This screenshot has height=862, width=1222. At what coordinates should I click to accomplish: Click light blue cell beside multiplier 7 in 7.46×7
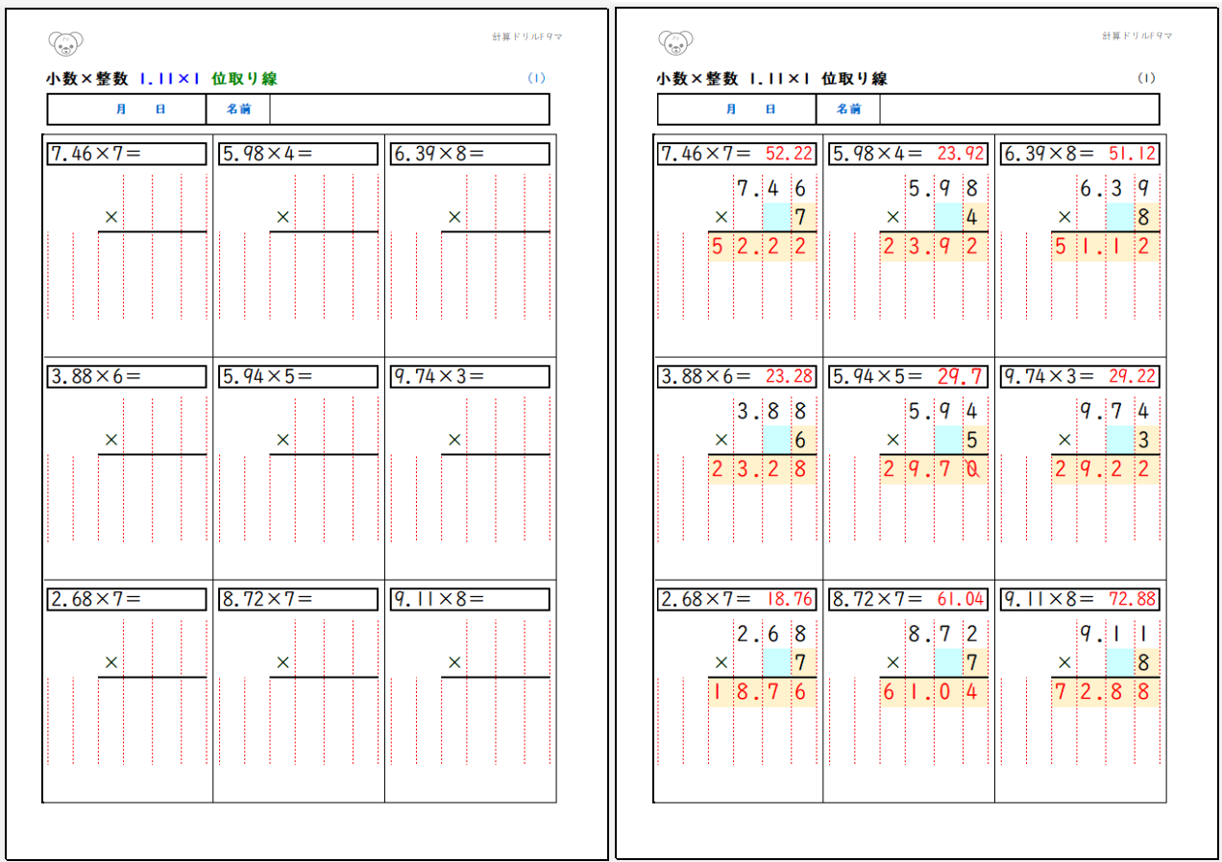pos(774,218)
